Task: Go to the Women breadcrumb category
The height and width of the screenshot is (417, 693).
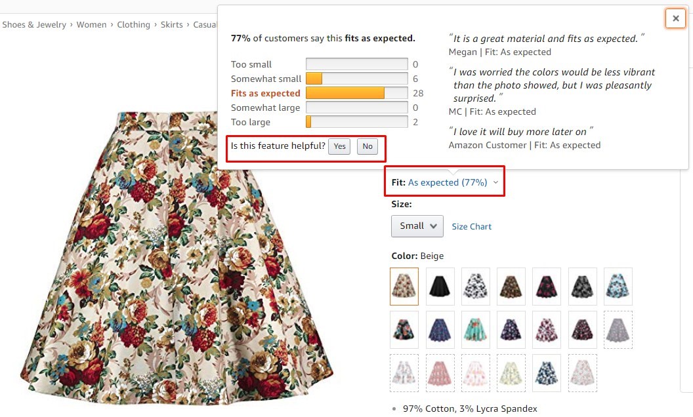Action: 91,24
